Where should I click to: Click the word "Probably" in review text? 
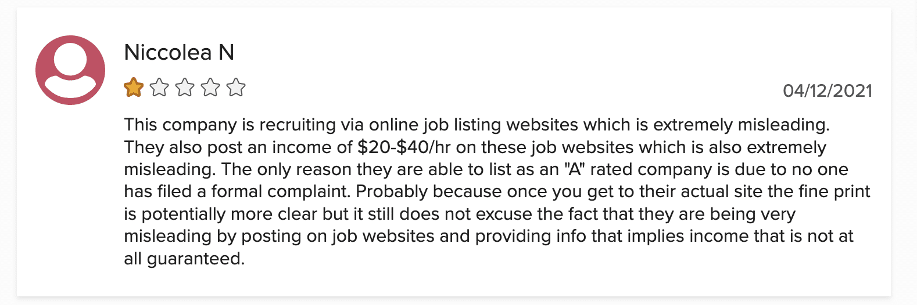(392, 191)
